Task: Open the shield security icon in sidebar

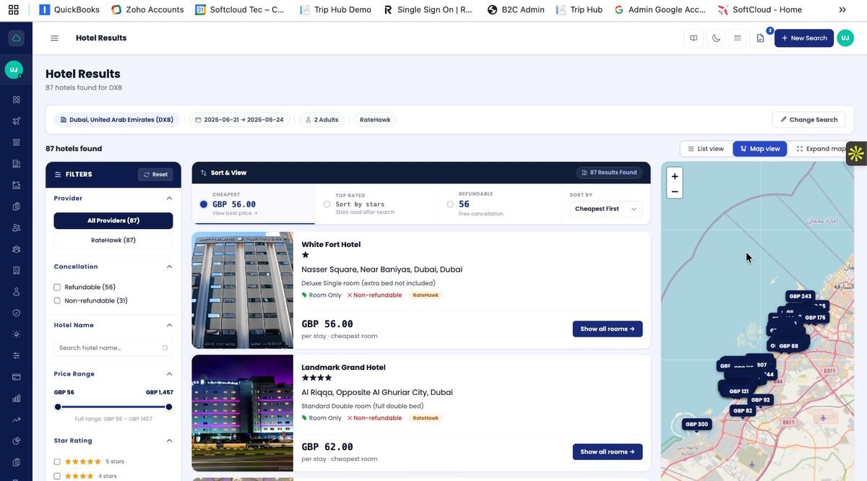Action: [16, 313]
